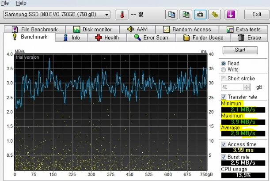This screenshot has height=181, width=270.
Task: Click the Random Access scatter icon
Action: pos(166,30)
